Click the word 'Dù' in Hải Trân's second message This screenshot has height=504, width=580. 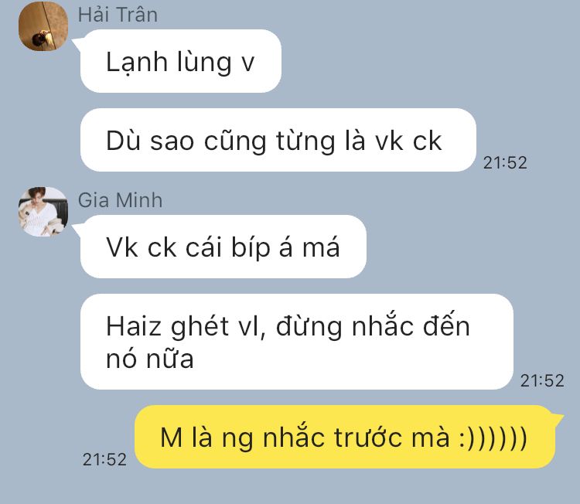[123, 141]
